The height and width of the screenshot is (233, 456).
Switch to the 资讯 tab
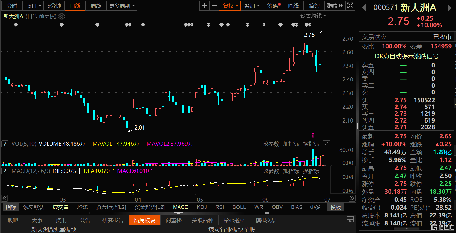[61, 220]
